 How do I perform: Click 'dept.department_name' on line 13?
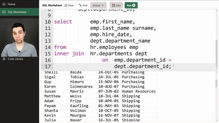120,41
